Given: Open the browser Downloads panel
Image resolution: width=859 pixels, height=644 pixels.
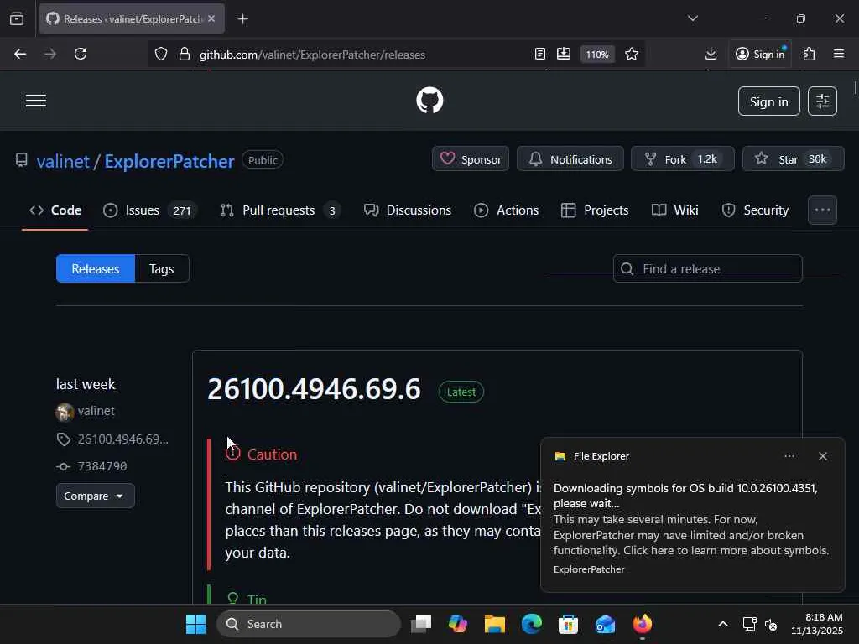Looking at the screenshot, I should point(711,55).
